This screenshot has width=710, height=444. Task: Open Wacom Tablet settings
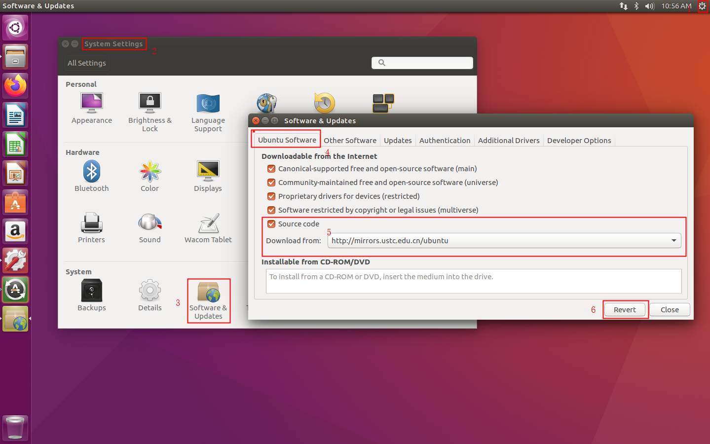[x=208, y=228]
